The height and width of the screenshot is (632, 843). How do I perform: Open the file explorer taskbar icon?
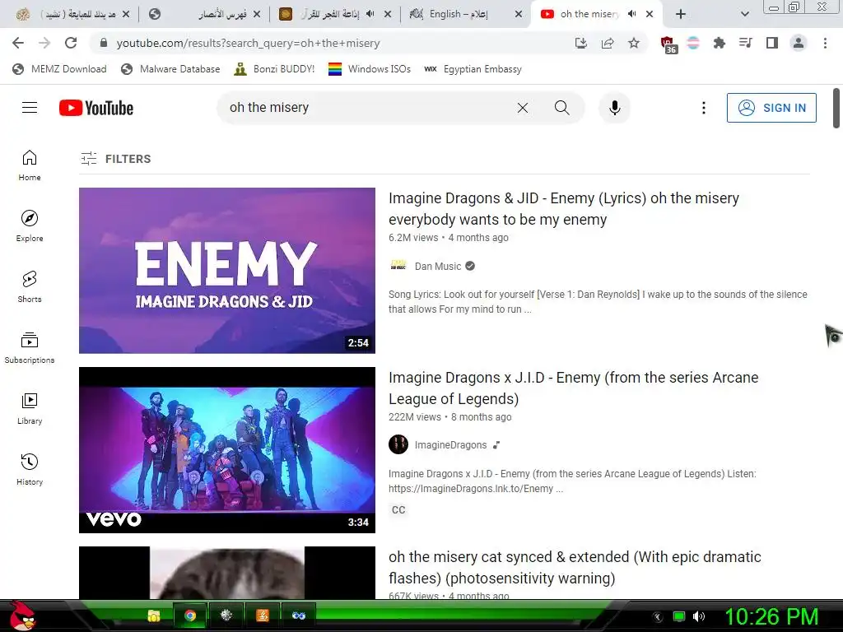(154, 616)
